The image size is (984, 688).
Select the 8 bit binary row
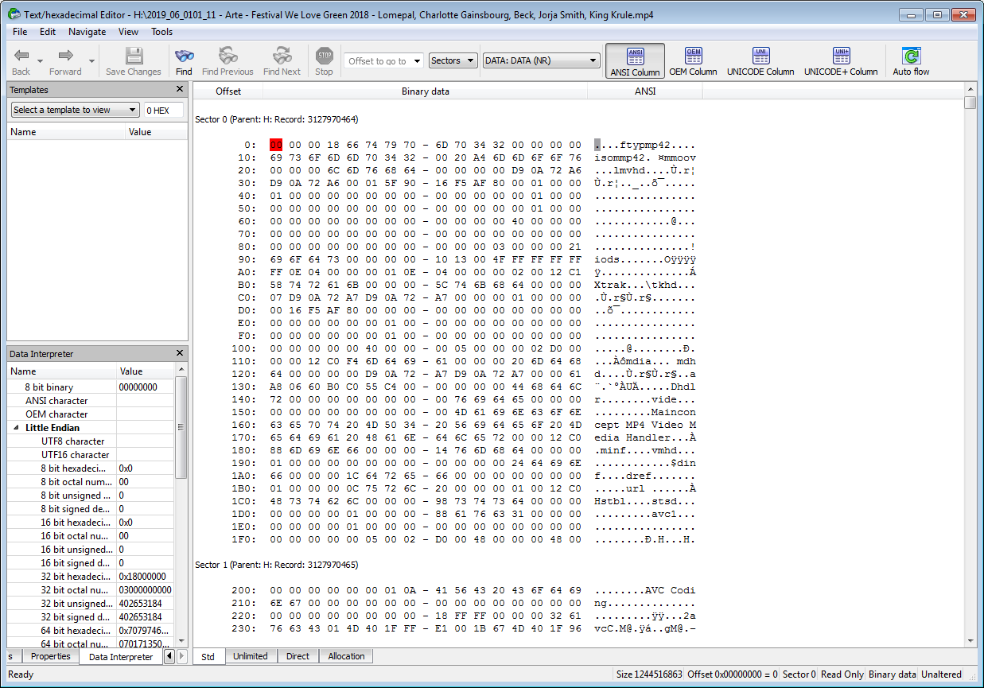coord(91,387)
